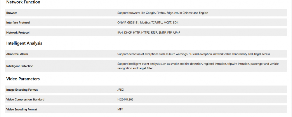Select the Image Encoding Format label
This screenshot has height=117, width=292.
22,90
